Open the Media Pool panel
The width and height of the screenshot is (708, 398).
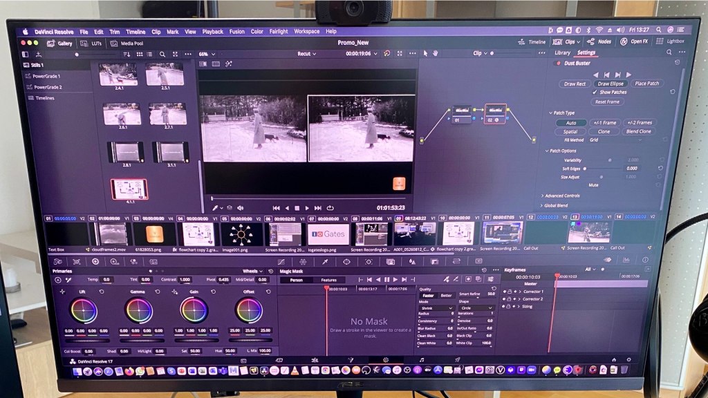pyautogui.click(x=127, y=44)
